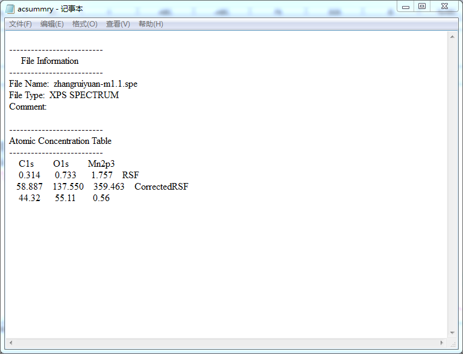Click the Notepad icon in title bar
Image resolution: width=463 pixels, height=354 pixels.
pyautogui.click(x=10, y=9)
